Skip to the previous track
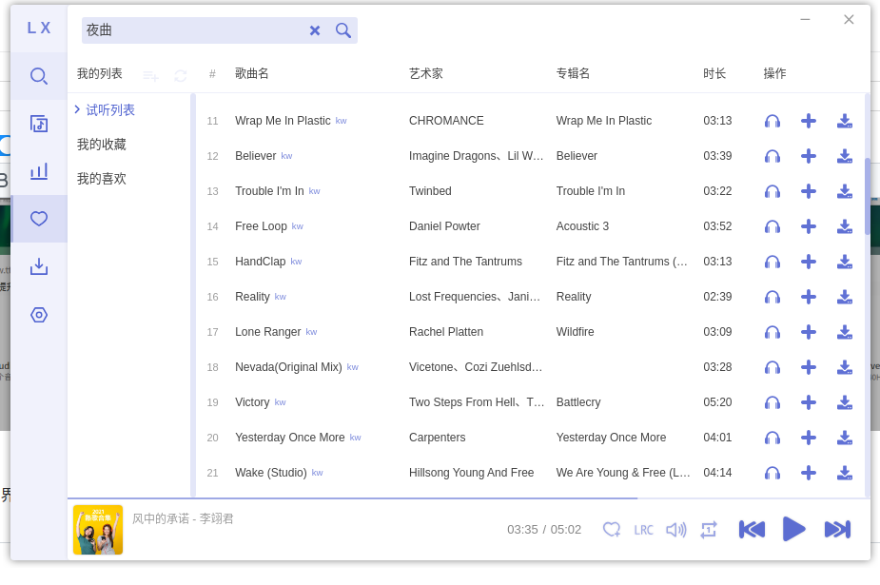 tap(752, 530)
